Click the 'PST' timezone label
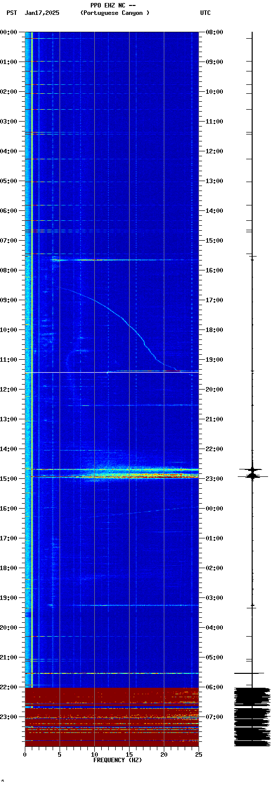This screenshot has width=274, height=786. 11,13
